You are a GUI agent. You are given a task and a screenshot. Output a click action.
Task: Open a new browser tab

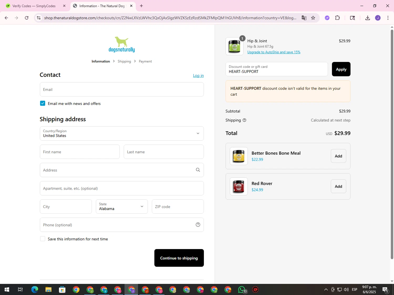point(141,6)
